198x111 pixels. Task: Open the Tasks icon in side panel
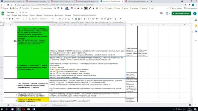pyautogui.click(x=196, y=31)
